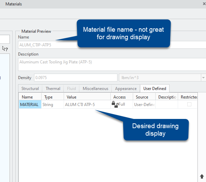Click the String type cell
The width and height of the screenshot is (206, 182).
48,105
